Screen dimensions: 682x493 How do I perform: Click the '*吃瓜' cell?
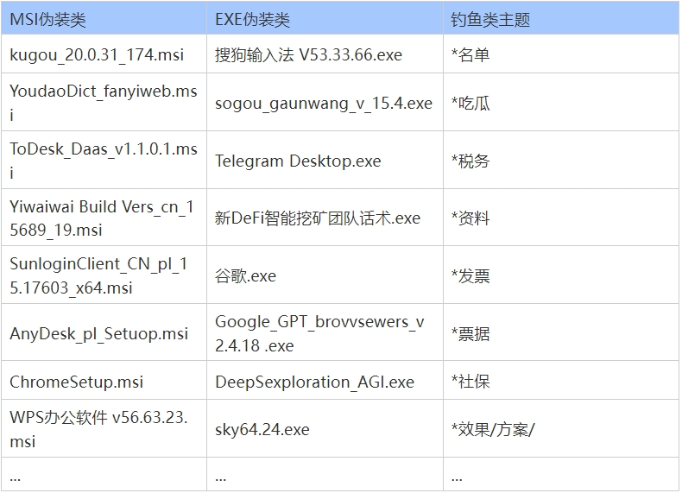click(561, 102)
